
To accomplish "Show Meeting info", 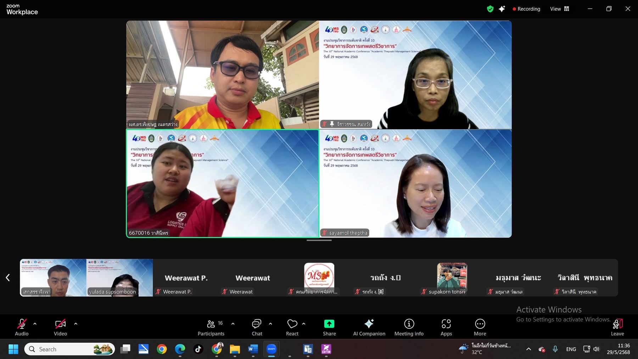I will (409, 327).
